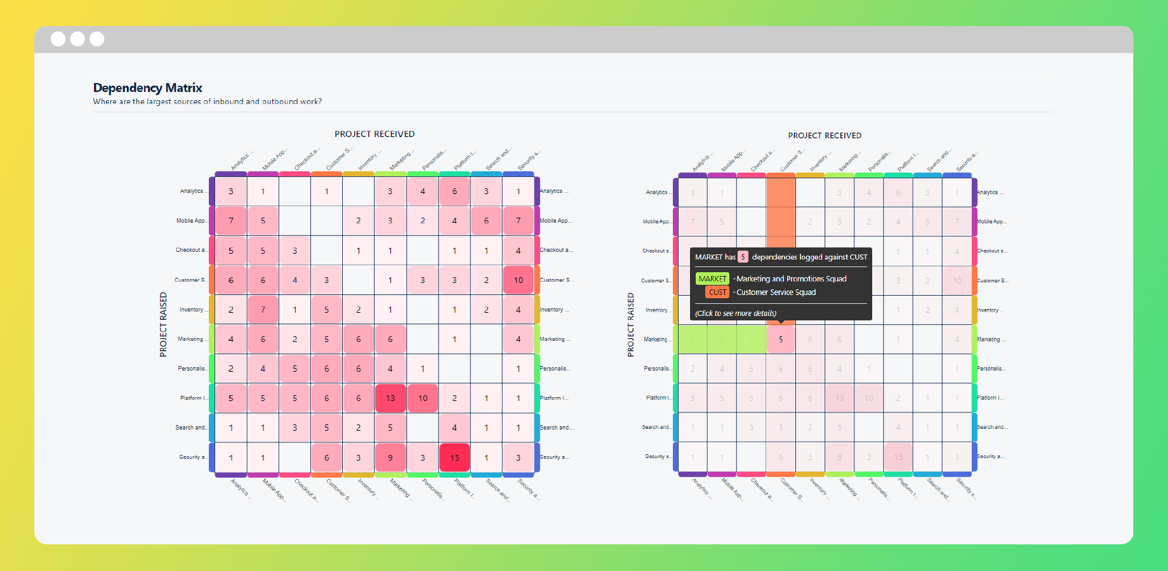Open the 9 cell in left matrix, Security row

click(390, 457)
